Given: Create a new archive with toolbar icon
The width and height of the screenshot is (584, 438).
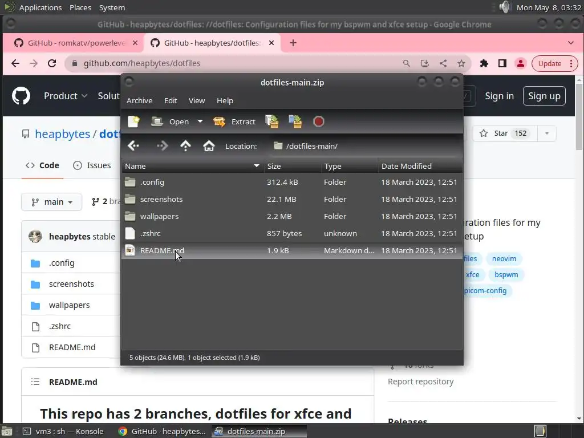Looking at the screenshot, I should pyautogui.click(x=133, y=121).
